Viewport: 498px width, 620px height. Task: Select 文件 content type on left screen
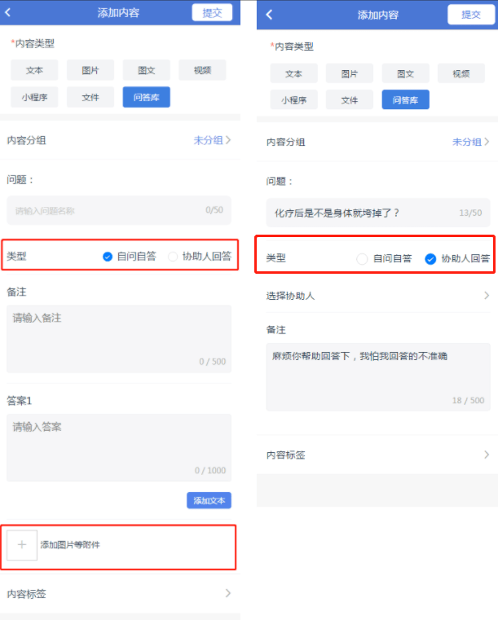90,97
